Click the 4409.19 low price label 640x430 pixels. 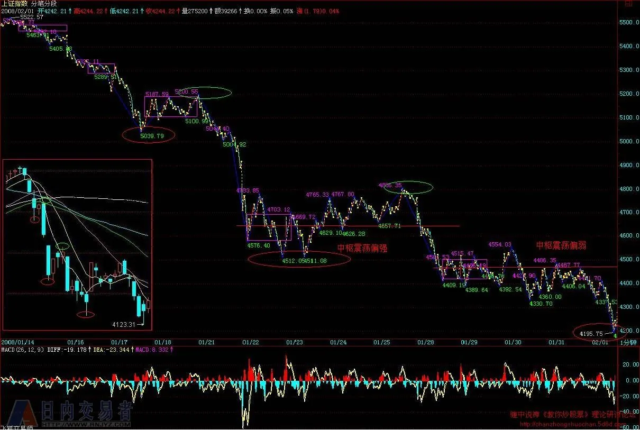click(x=454, y=285)
